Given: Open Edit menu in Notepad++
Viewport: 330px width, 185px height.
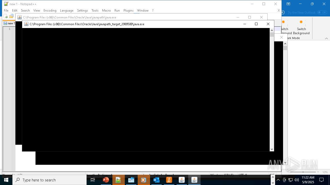Looking at the screenshot, I should [15, 11].
